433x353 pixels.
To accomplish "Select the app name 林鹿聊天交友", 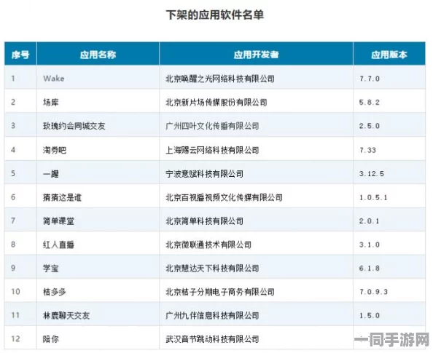I will pos(66,315).
